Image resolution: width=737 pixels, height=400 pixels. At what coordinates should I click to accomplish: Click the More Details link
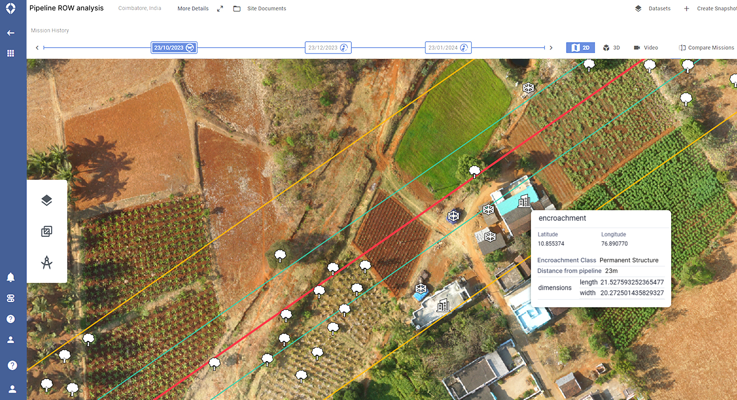193,8
